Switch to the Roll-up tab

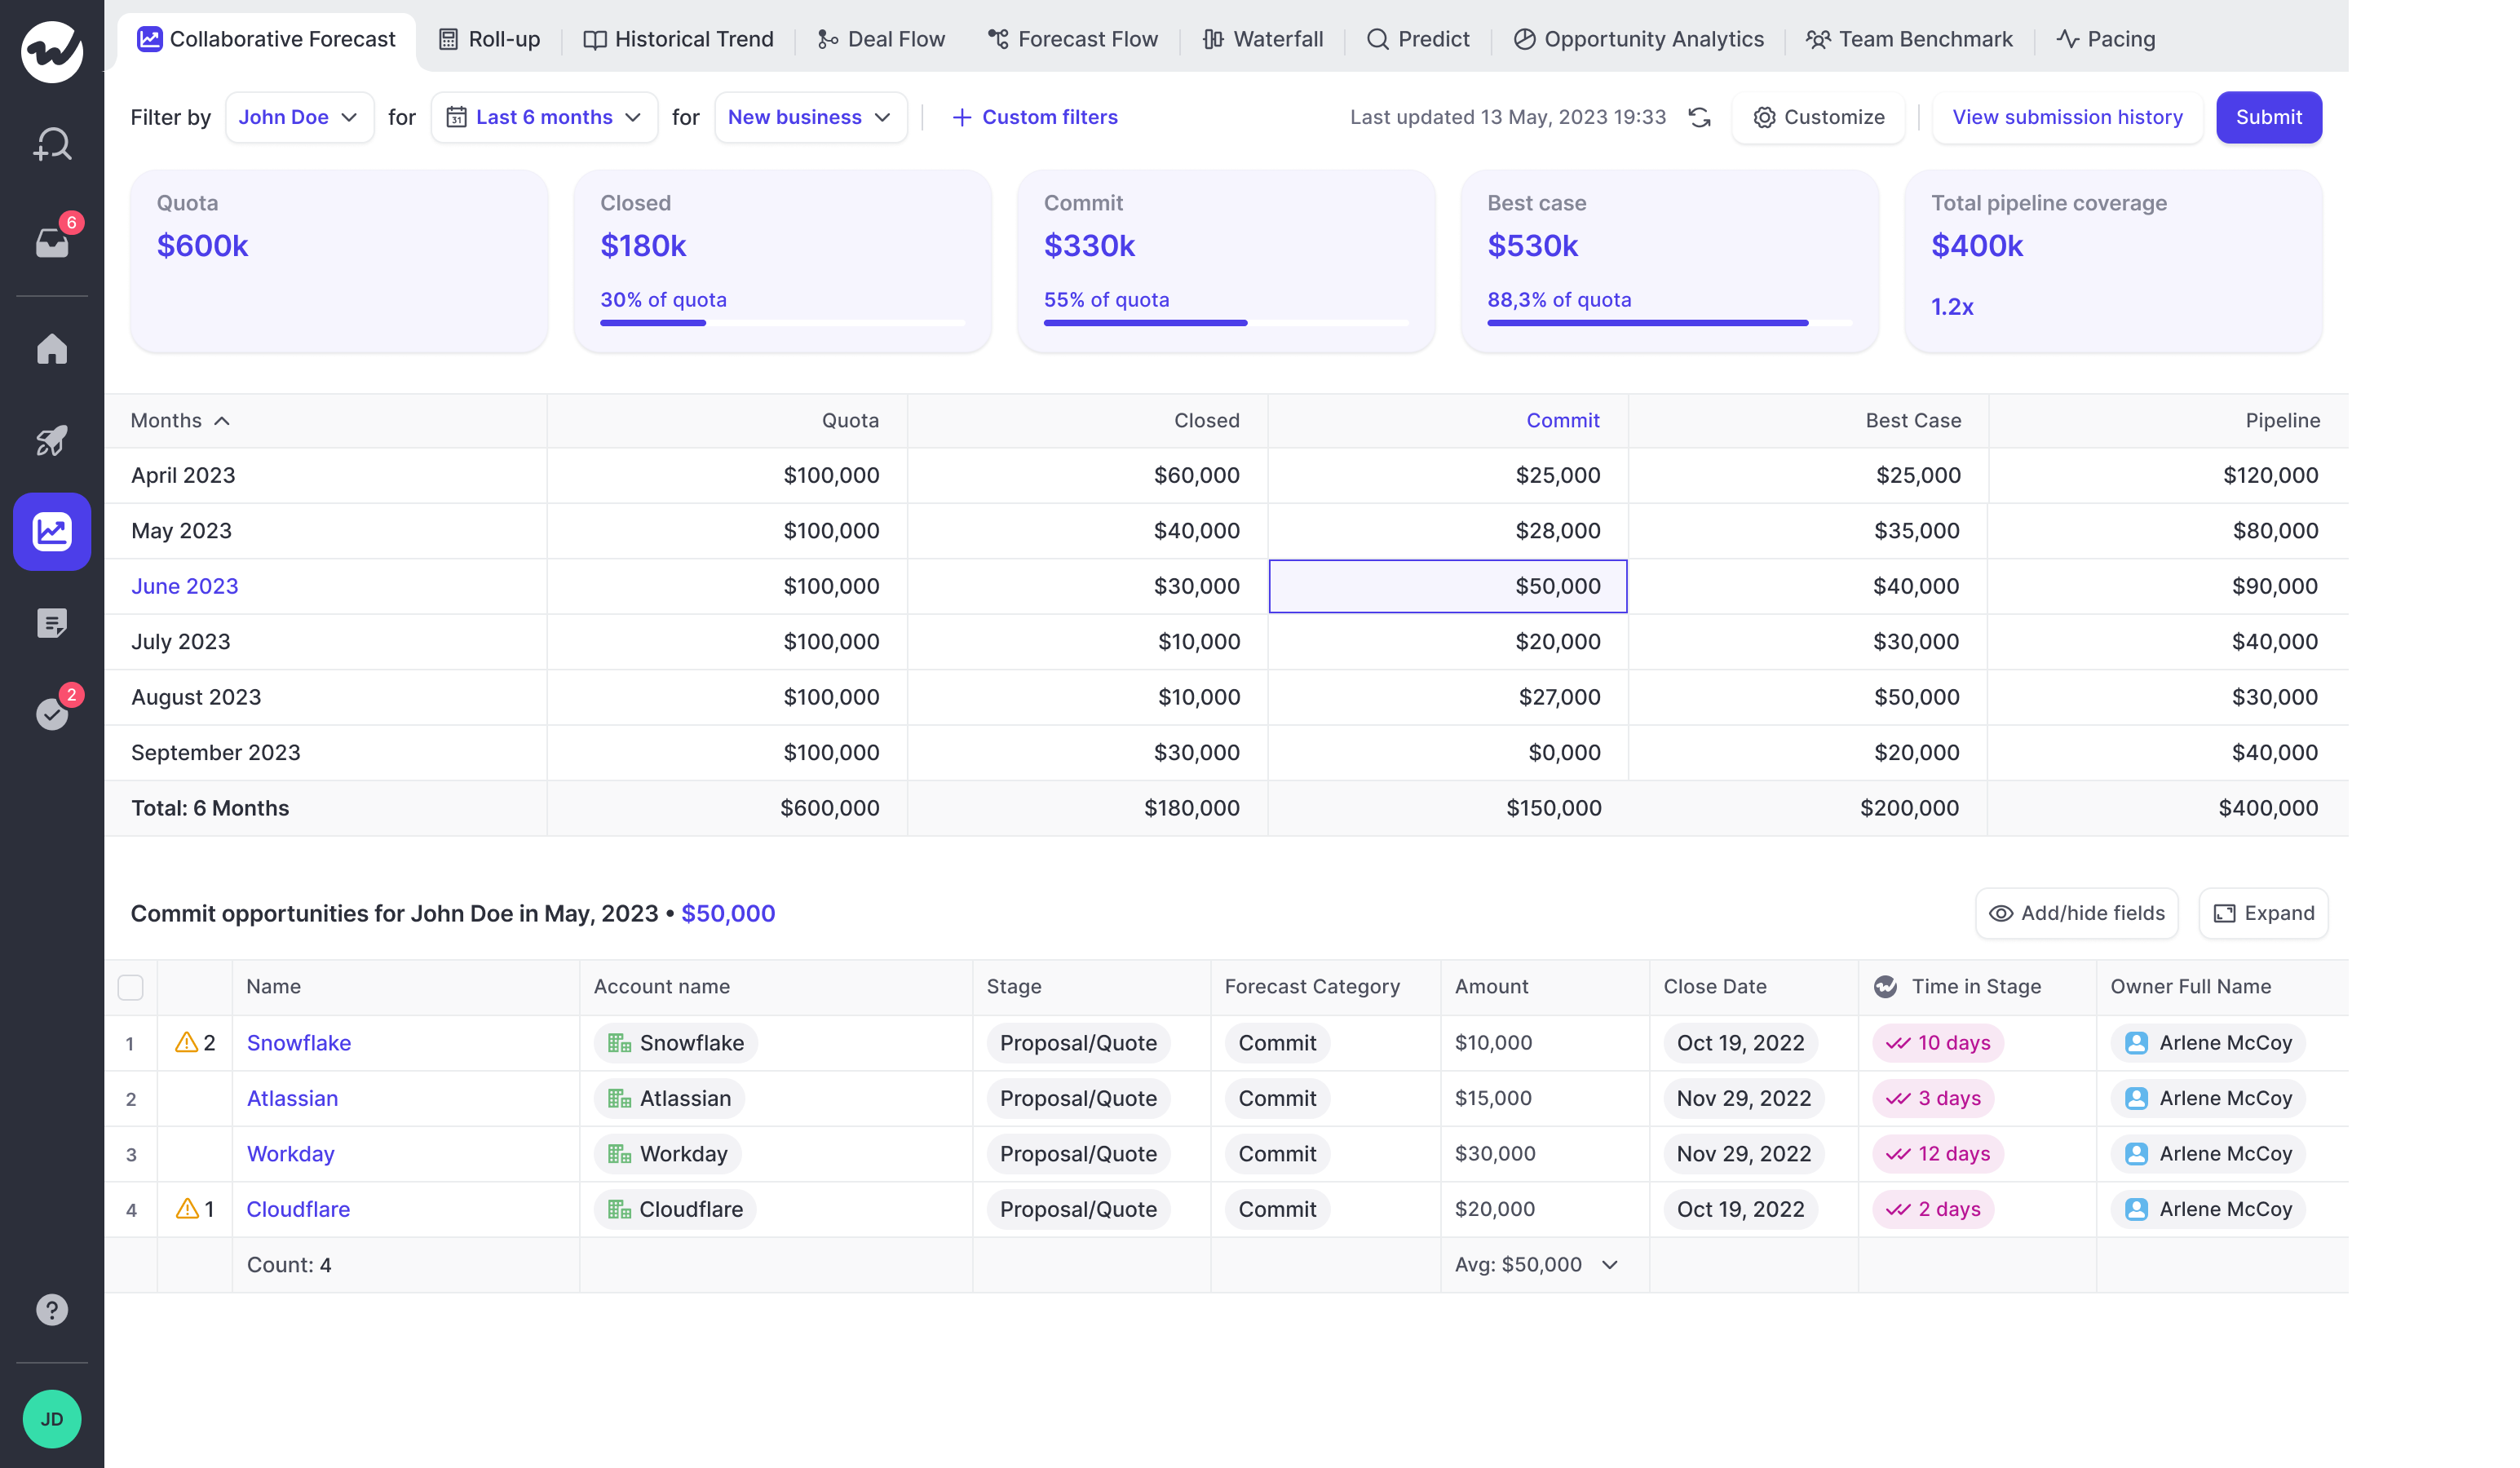[x=489, y=39]
